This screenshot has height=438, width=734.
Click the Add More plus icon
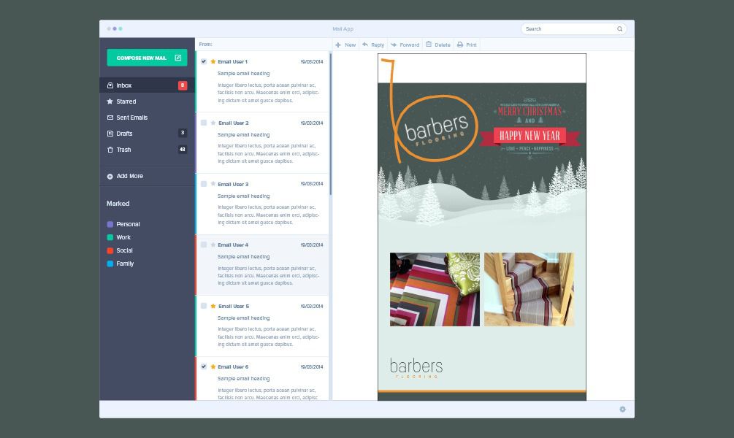pyautogui.click(x=110, y=177)
